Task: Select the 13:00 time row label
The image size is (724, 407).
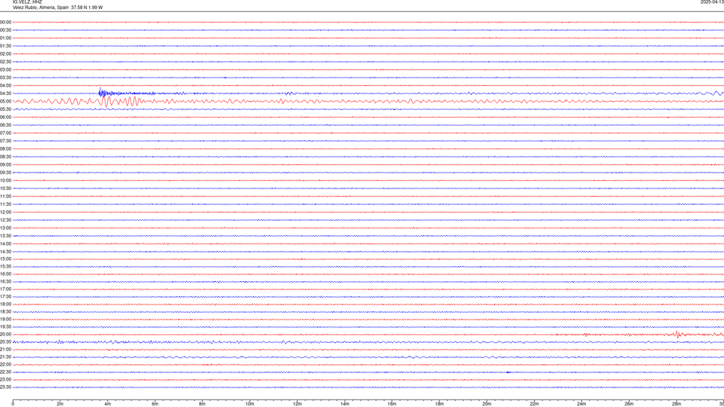Action: point(5,228)
